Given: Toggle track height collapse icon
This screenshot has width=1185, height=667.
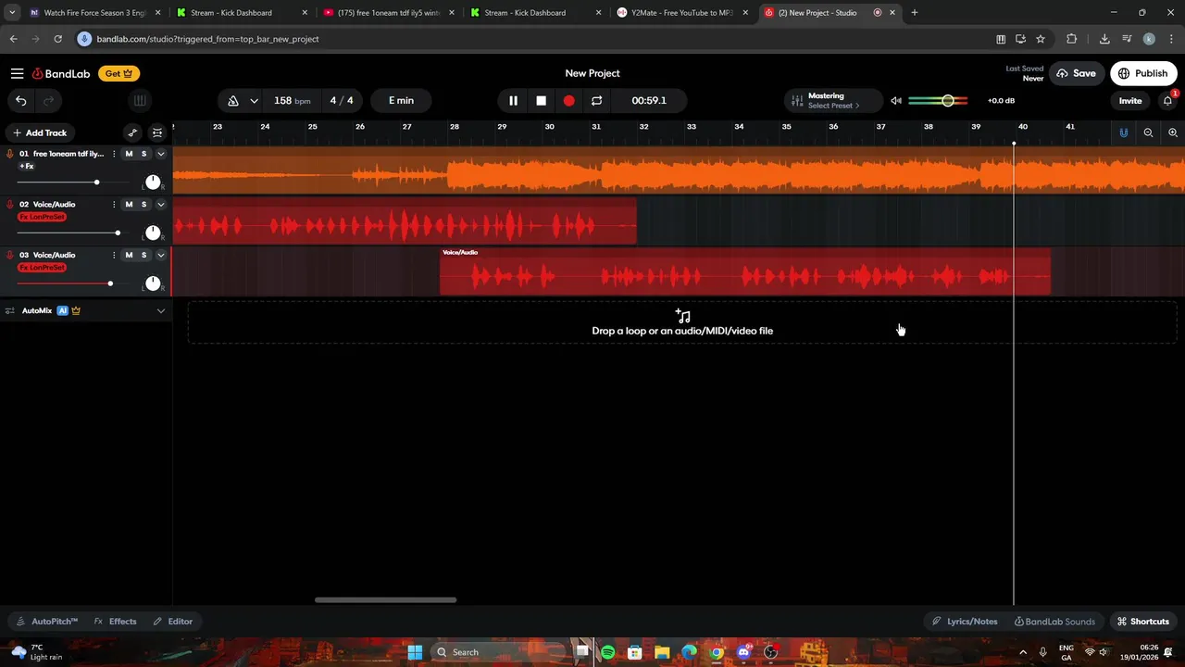Looking at the screenshot, I should click(157, 132).
